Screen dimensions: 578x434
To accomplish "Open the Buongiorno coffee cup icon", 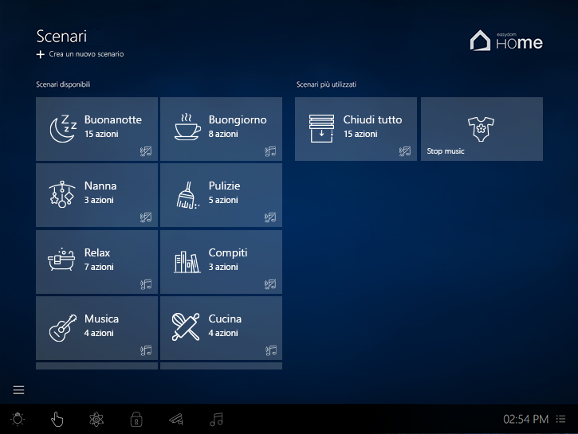I will (x=187, y=127).
